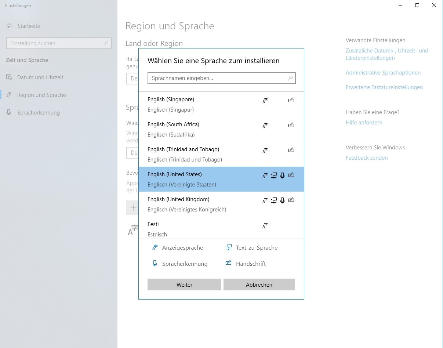Click the display language icon for Eesti
443x348 pixels.
pyautogui.click(x=265, y=225)
